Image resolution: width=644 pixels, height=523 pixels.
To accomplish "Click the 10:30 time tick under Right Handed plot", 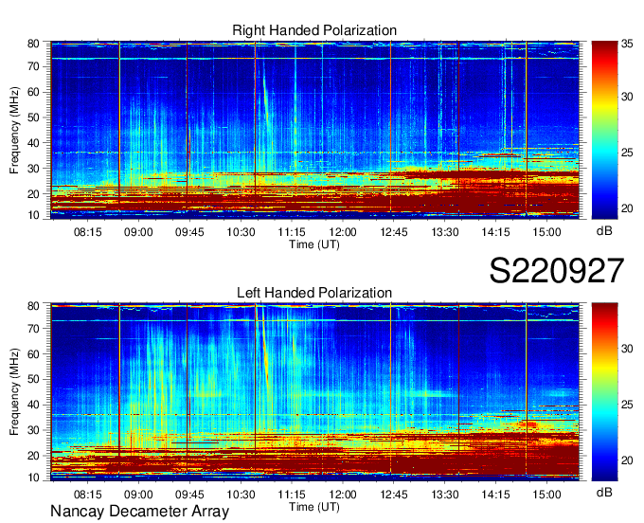I will (x=241, y=232).
